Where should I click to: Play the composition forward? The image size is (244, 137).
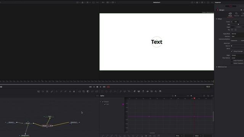coord(101,87)
